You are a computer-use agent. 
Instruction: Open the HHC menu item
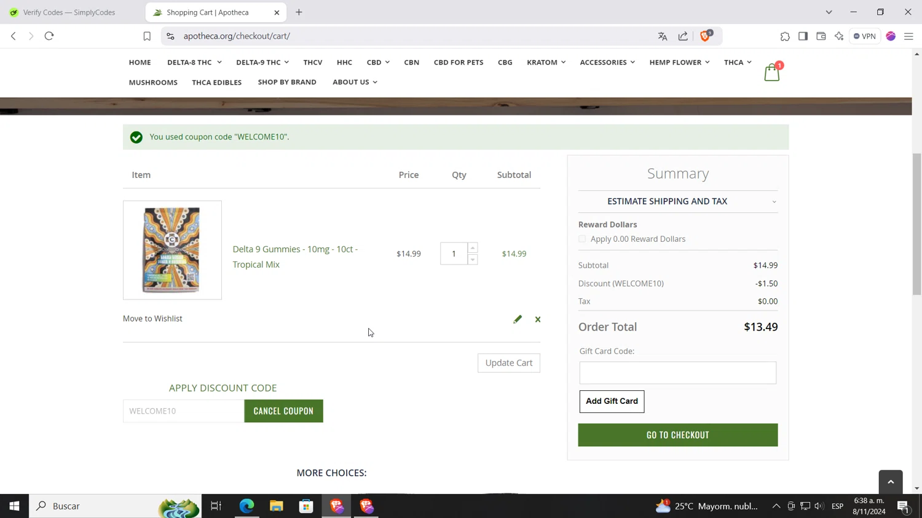[344, 62]
